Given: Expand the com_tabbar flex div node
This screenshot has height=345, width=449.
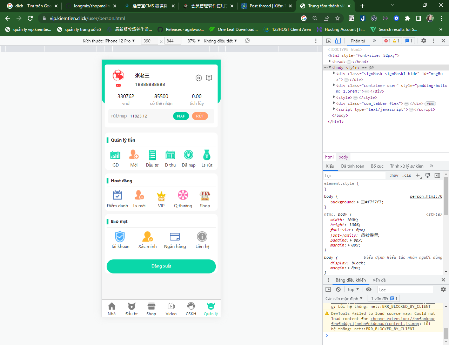Looking at the screenshot, I should 334,103.
